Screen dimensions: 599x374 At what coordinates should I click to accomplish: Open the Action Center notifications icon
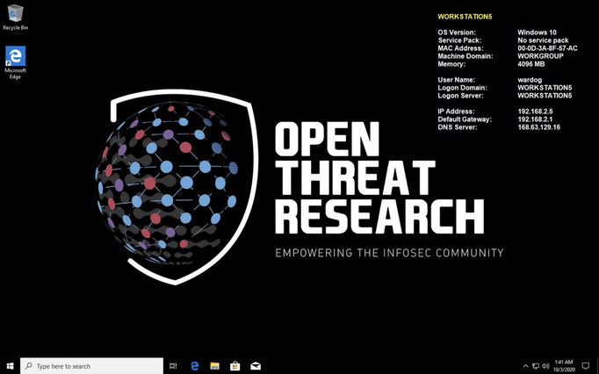586,366
